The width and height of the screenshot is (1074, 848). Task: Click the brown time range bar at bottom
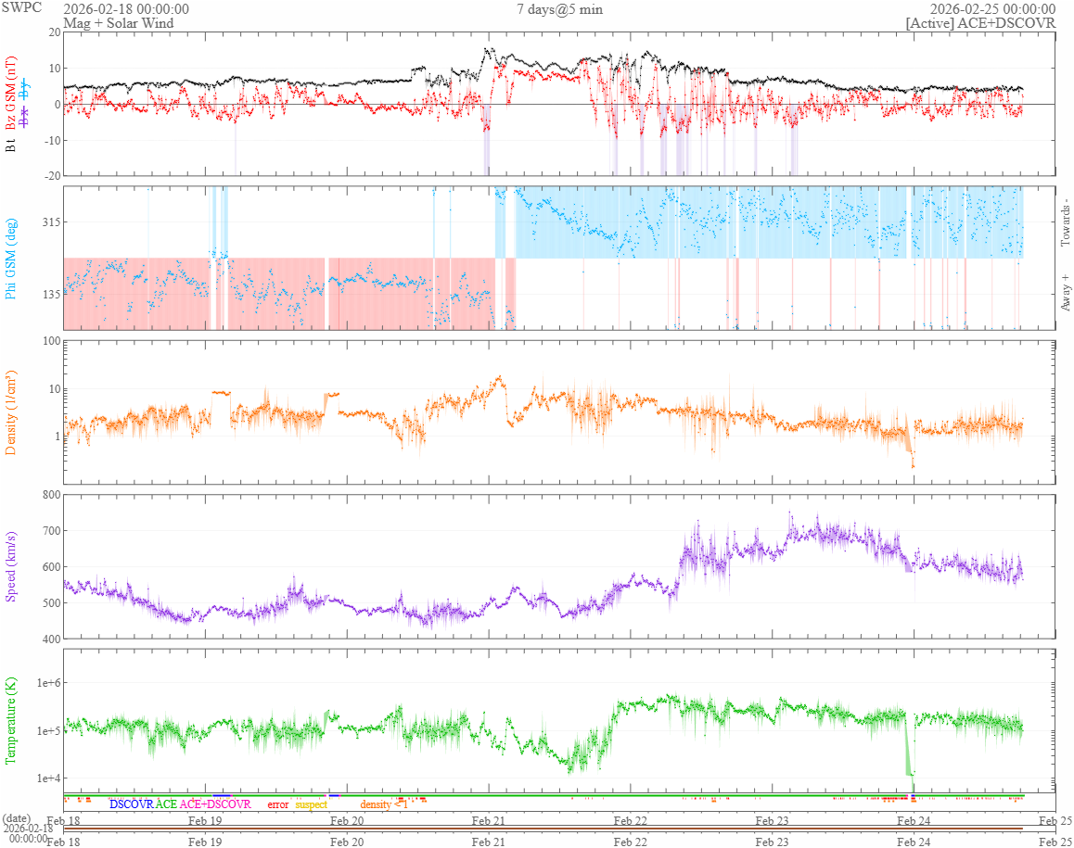[x=556, y=829]
